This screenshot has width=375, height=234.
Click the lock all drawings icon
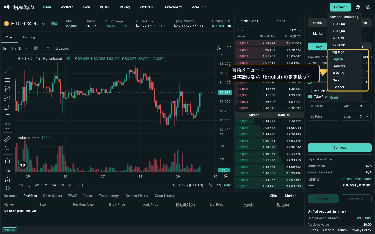point(8,180)
